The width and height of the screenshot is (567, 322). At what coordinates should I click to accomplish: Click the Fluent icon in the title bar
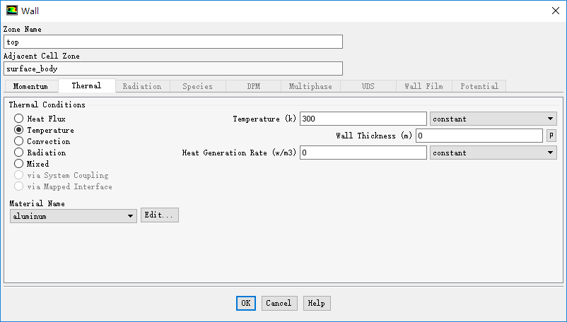coord(11,10)
